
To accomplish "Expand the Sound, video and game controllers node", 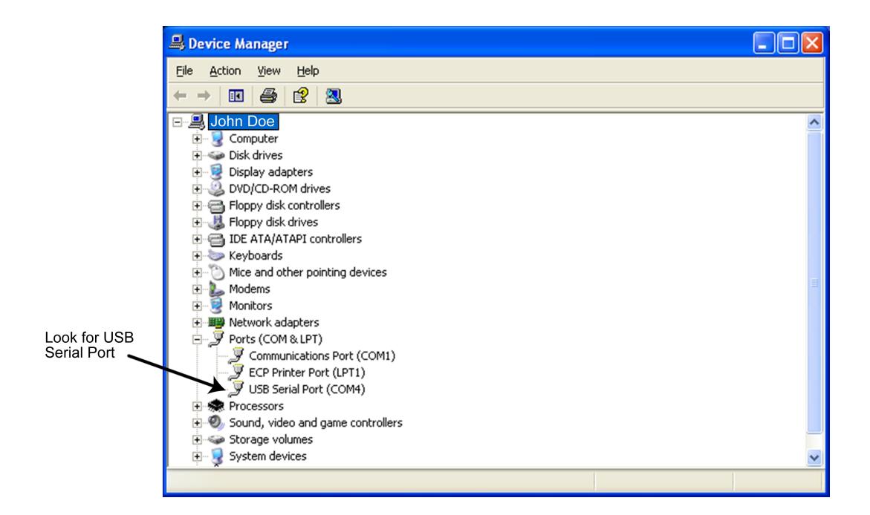I will pyautogui.click(x=197, y=423).
